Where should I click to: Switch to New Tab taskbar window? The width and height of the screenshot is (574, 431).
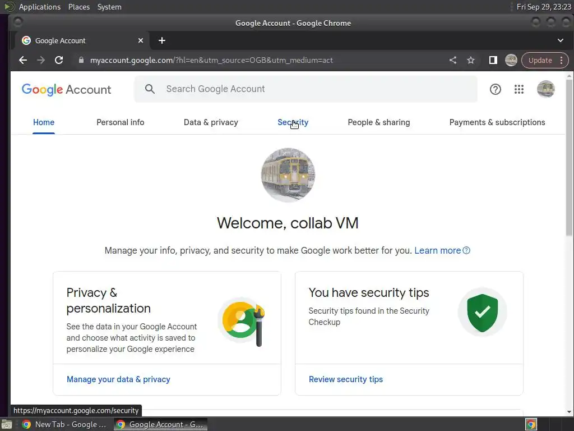(x=64, y=424)
